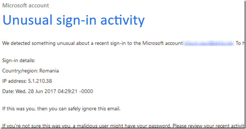Click the "Sign-in details:" line
Image resolution: width=246 pixels, height=129 pixels.
[x=19, y=60]
